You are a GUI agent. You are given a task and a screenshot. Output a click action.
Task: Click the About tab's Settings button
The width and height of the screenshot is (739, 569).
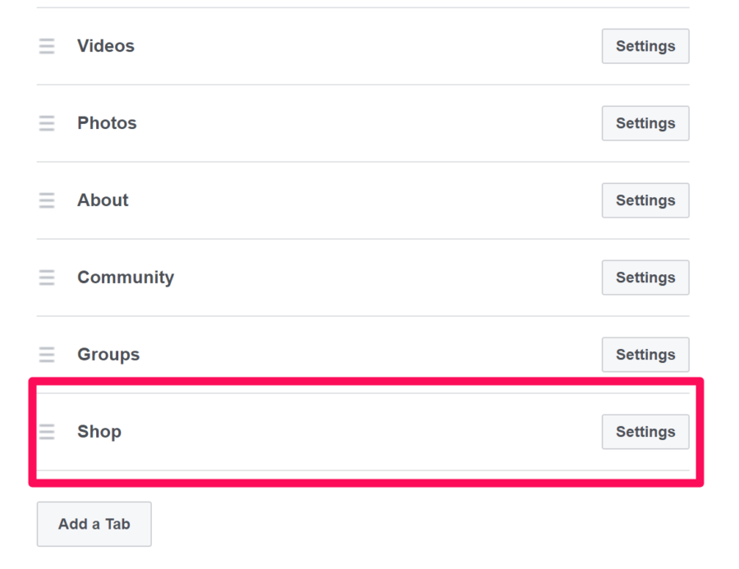[x=645, y=200]
